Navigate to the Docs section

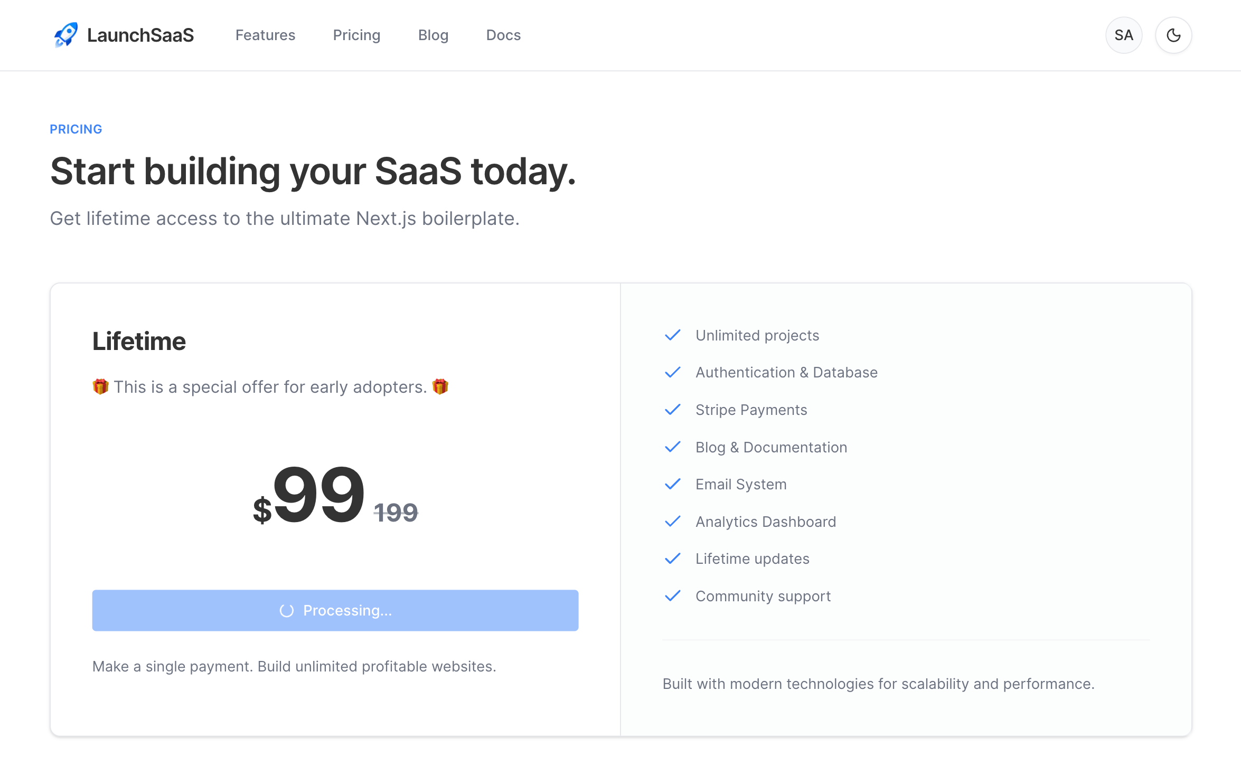pos(503,35)
